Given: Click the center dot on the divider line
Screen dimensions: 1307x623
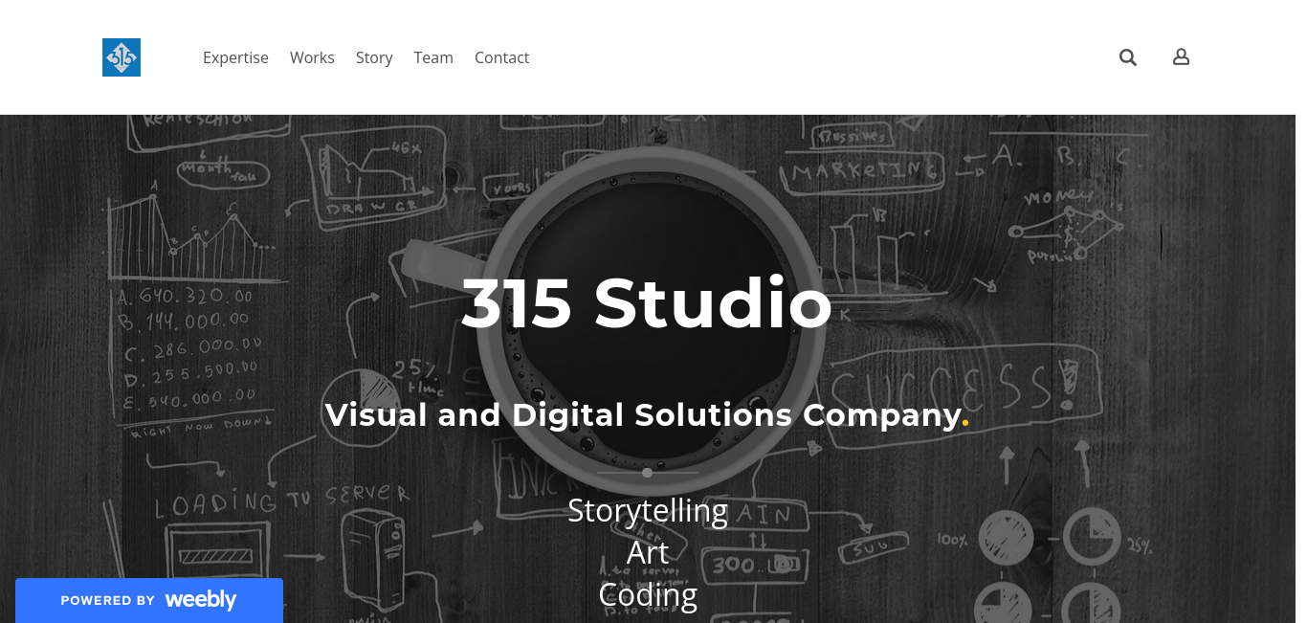Looking at the screenshot, I should pos(648,473).
